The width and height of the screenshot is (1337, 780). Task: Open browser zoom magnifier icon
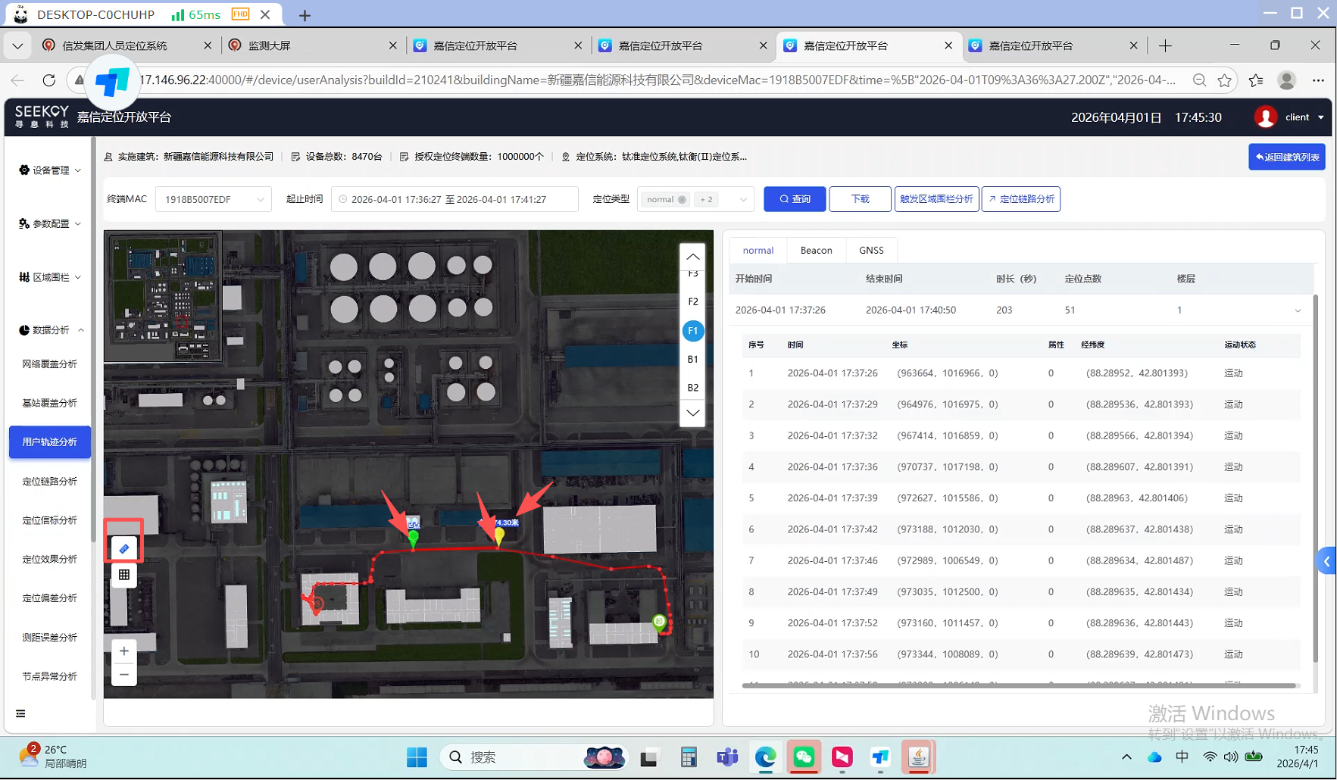(1199, 80)
